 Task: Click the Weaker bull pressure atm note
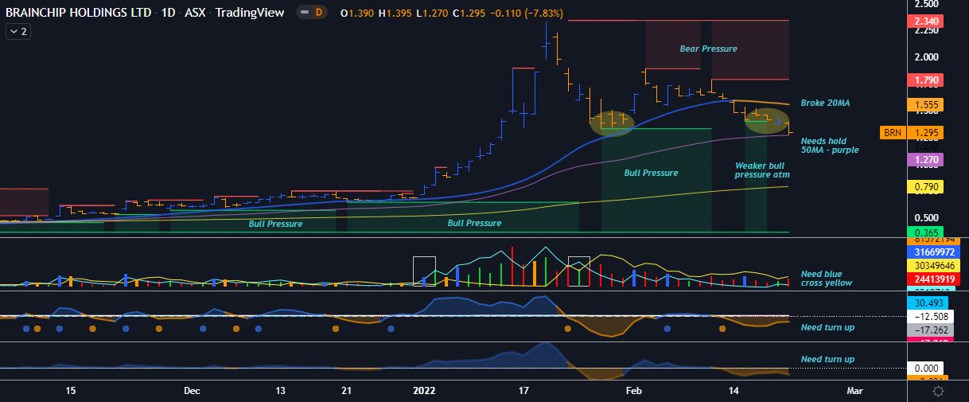[762, 170]
